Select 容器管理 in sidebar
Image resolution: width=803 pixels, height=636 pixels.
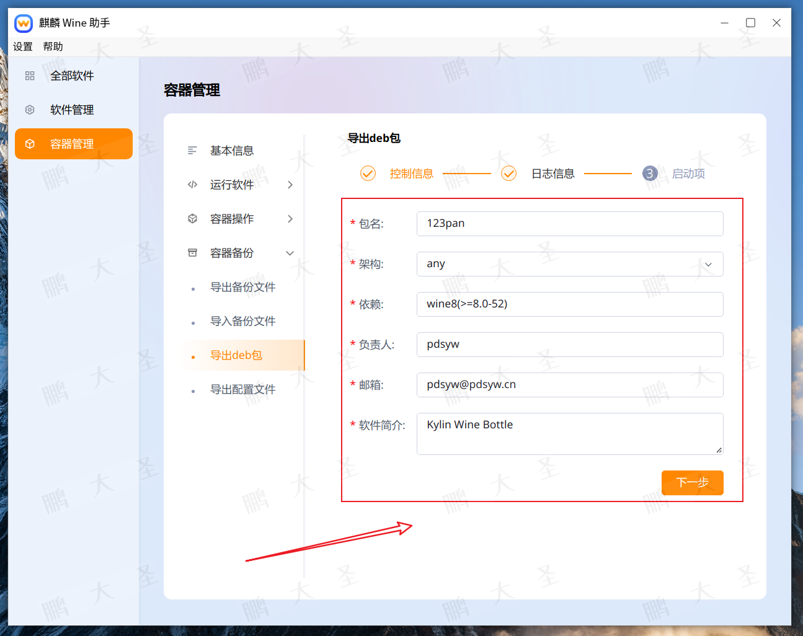(x=74, y=144)
